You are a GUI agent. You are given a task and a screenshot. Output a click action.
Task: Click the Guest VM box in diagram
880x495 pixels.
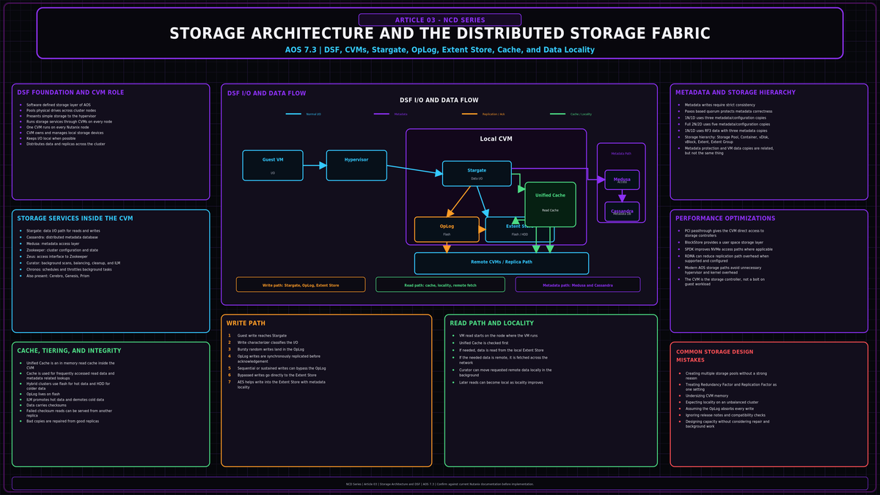point(273,165)
